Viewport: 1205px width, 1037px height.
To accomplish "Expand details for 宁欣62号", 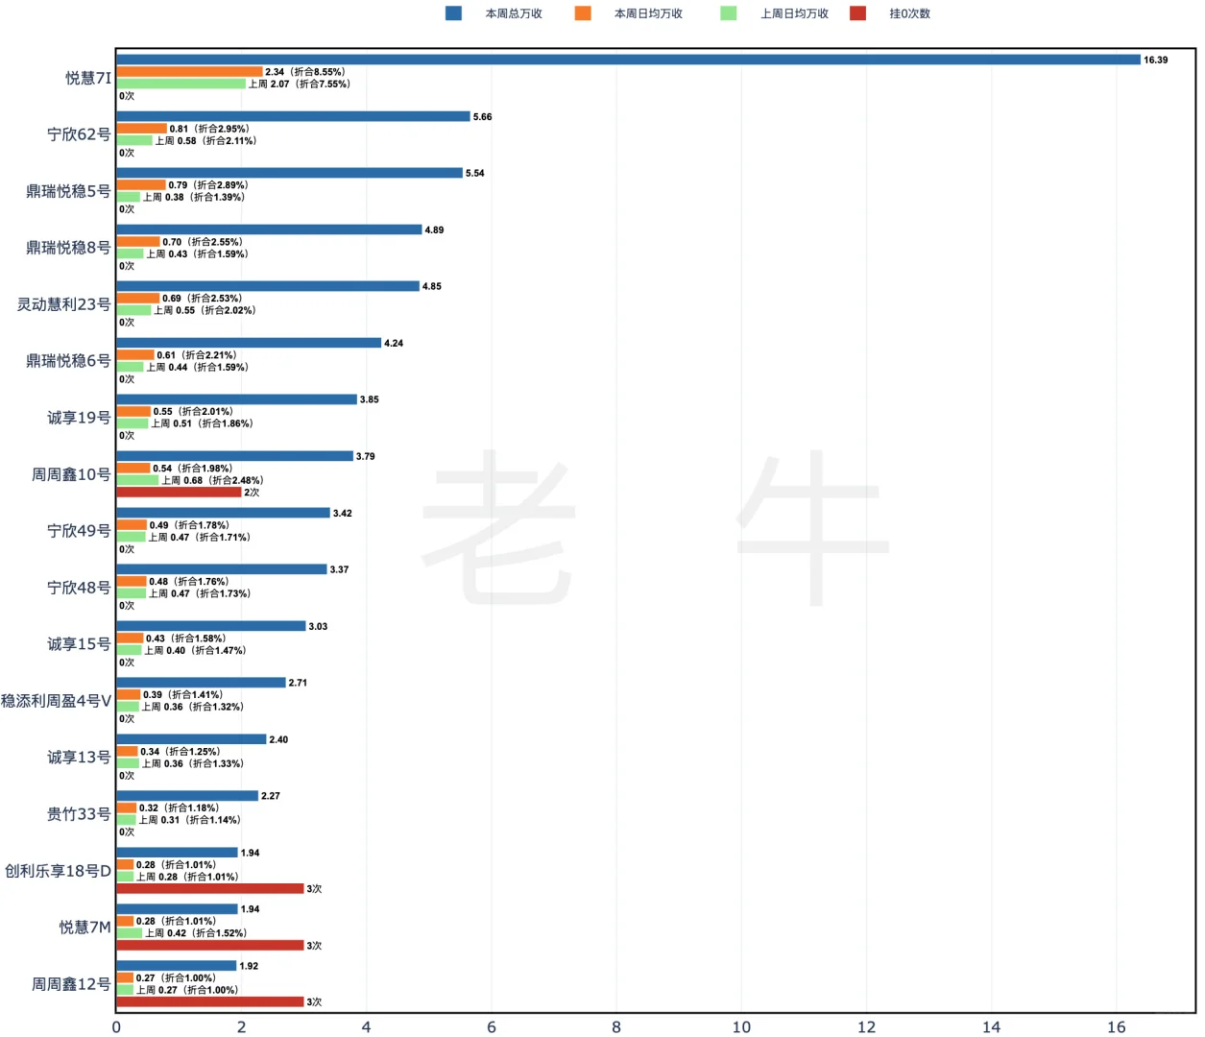I will click(79, 134).
